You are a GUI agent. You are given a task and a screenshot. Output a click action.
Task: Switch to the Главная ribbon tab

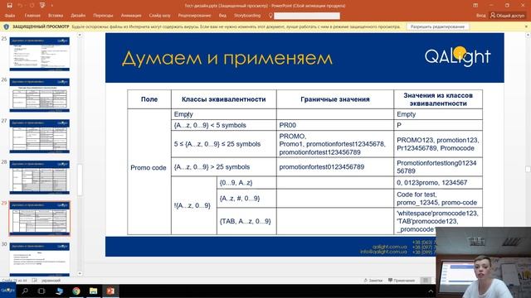(x=32, y=16)
